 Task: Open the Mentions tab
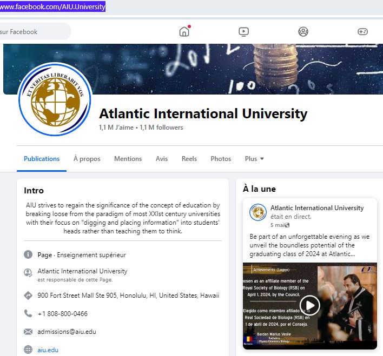point(128,159)
